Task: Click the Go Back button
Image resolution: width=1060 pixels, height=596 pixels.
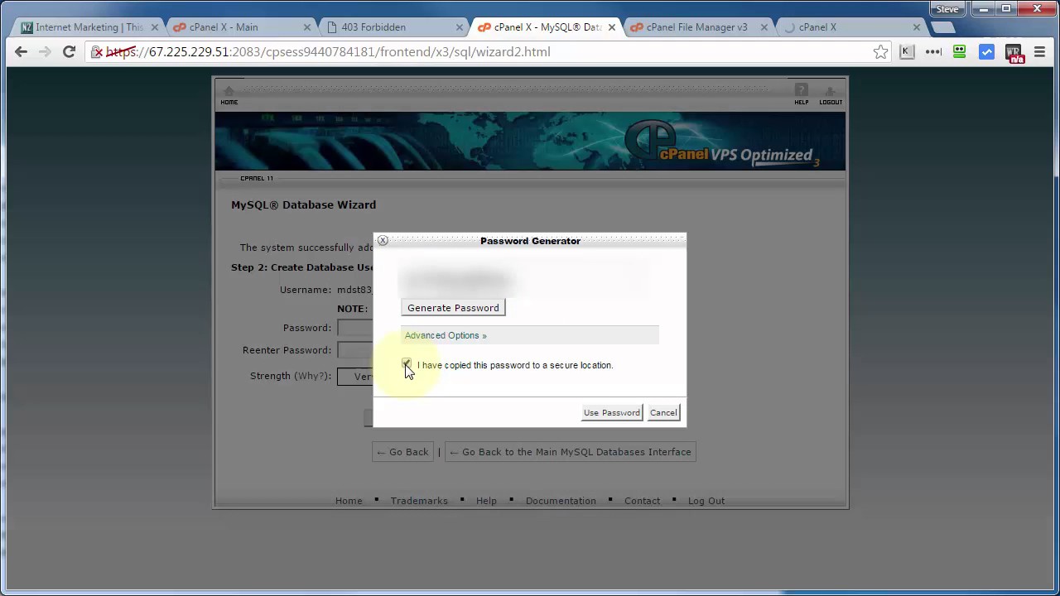Action: coord(402,452)
